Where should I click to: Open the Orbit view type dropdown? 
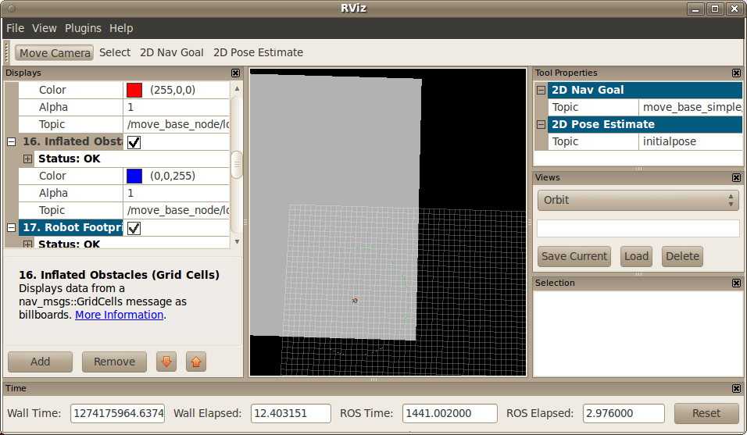638,200
